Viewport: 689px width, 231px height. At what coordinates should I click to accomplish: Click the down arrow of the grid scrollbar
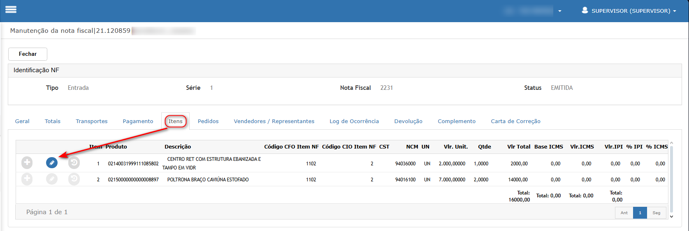(x=672, y=216)
